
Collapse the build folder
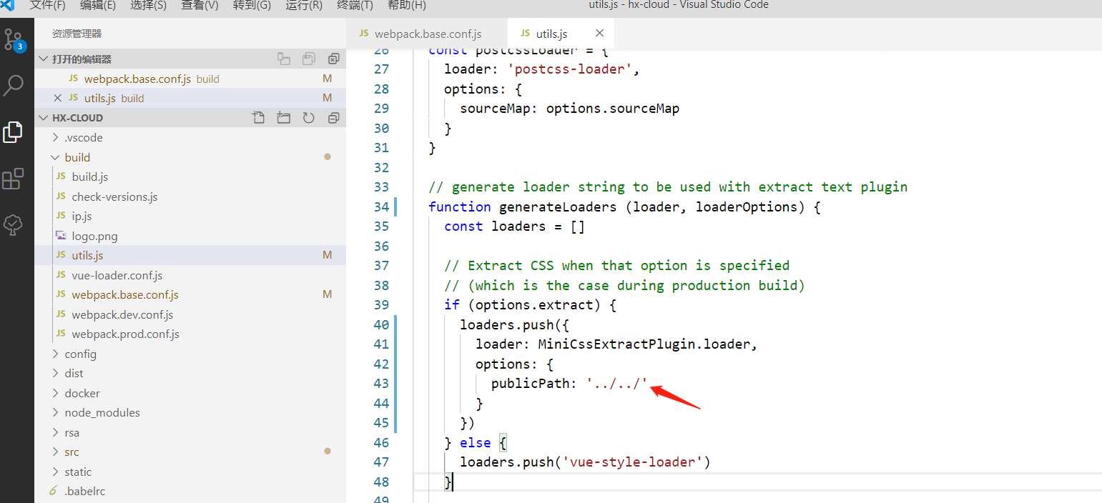click(x=55, y=156)
